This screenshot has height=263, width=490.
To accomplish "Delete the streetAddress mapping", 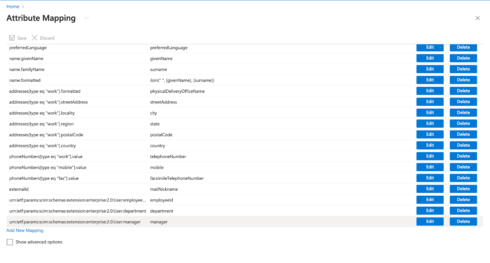I will pos(463,102).
